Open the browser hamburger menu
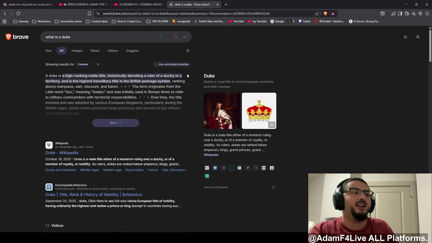Screen dimensions: 432x243 pyautogui.click(x=427, y=13)
